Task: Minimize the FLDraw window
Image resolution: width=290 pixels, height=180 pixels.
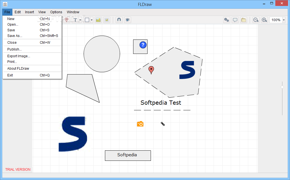Action: tap(264, 4)
